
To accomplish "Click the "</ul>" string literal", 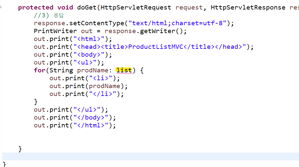I will tap(87, 110).
